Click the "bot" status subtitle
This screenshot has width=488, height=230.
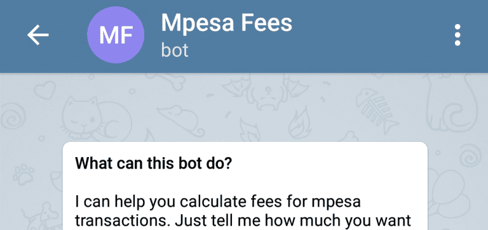[175, 50]
